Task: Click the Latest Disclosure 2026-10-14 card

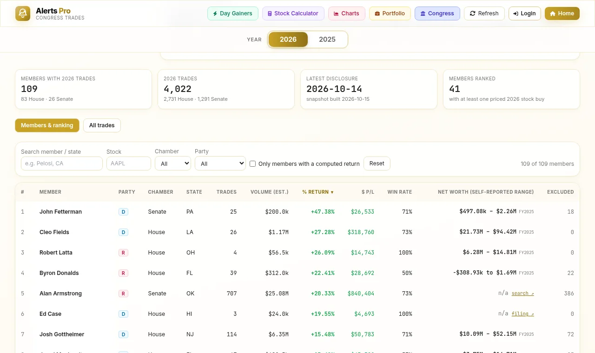Action: (369, 89)
